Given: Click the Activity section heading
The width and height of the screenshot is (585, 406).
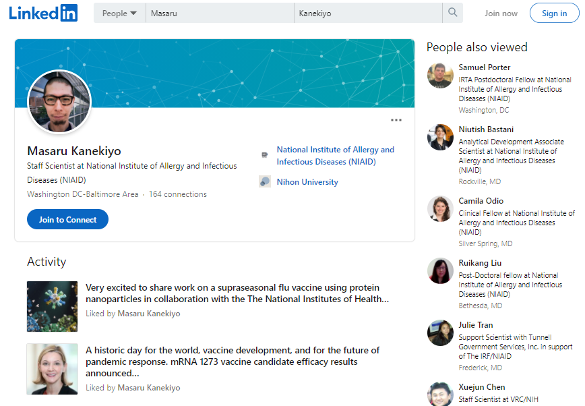Looking at the screenshot, I should 47,262.
